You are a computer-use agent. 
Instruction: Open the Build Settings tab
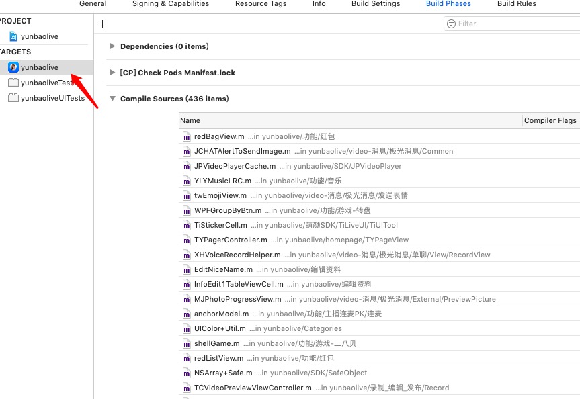(376, 4)
